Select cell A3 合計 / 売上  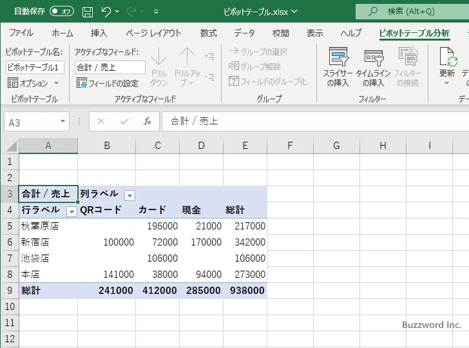(x=48, y=193)
